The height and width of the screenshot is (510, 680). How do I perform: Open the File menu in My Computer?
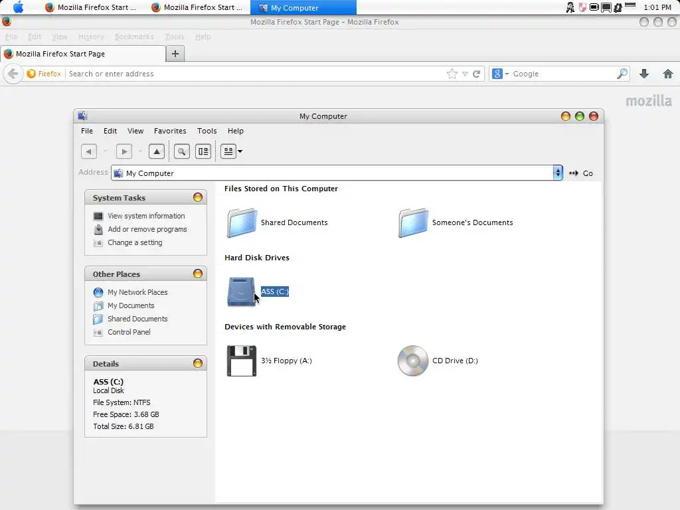pyautogui.click(x=87, y=131)
